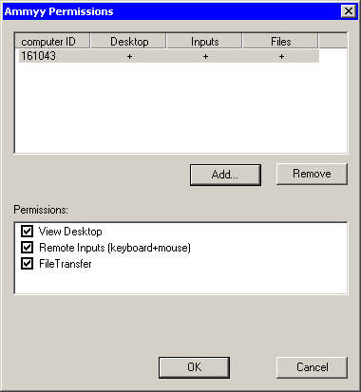The width and height of the screenshot is (361, 392).
Task: Select computer ID 161043 row
Action: (x=169, y=56)
